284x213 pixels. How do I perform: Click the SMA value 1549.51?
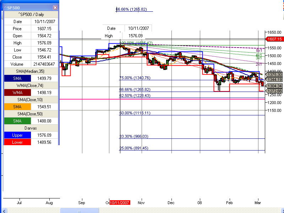tap(45, 107)
